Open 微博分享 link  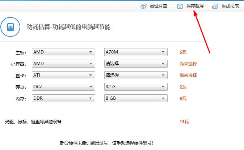159,7
